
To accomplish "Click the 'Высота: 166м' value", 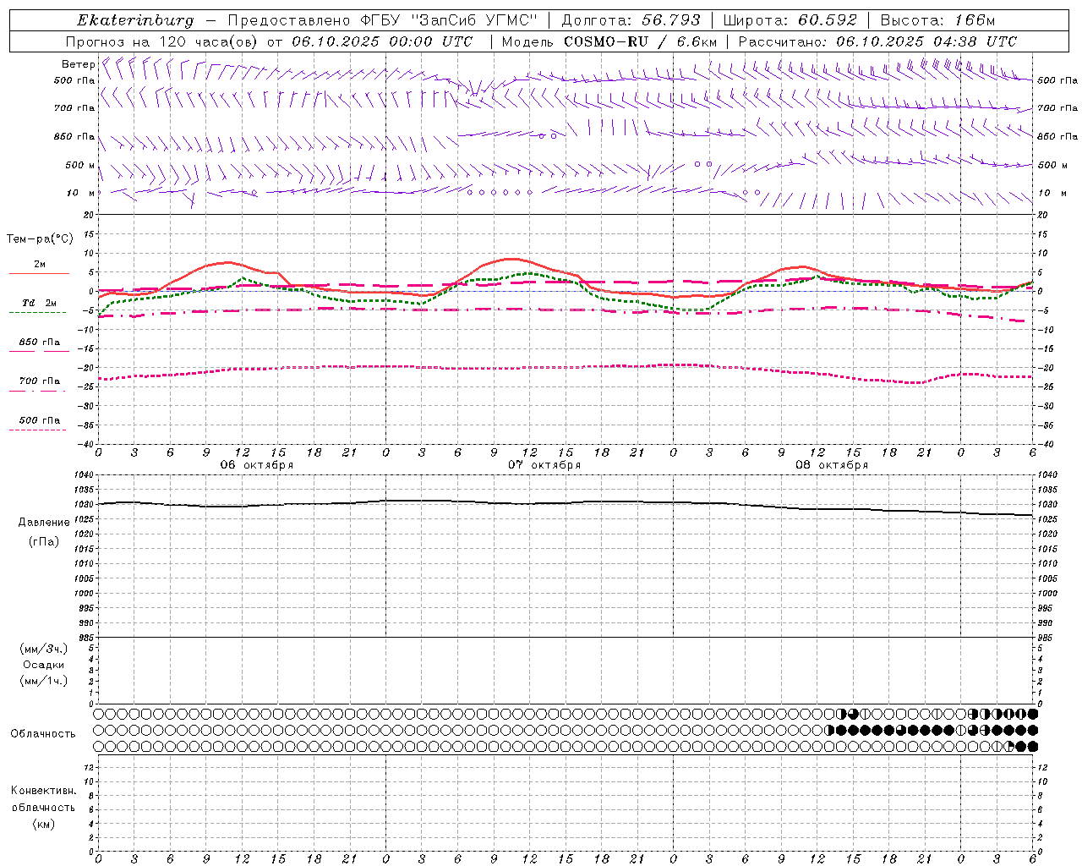I will 937,20.
